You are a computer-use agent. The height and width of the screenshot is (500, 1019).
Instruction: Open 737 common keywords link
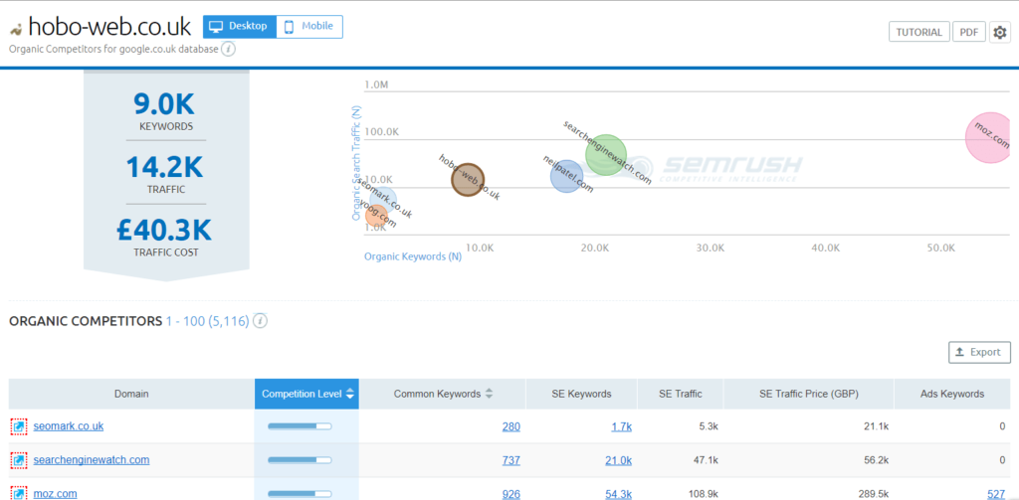(511, 460)
